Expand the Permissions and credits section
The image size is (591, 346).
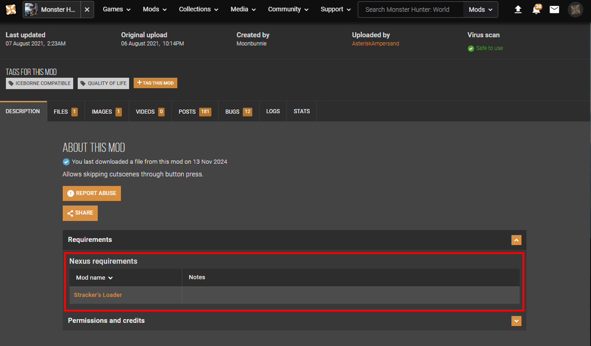(516, 321)
